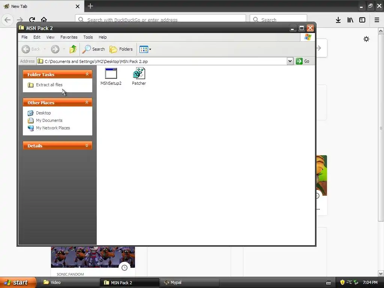
Task: Click the network connection tray icon
Action: (349, 282)
